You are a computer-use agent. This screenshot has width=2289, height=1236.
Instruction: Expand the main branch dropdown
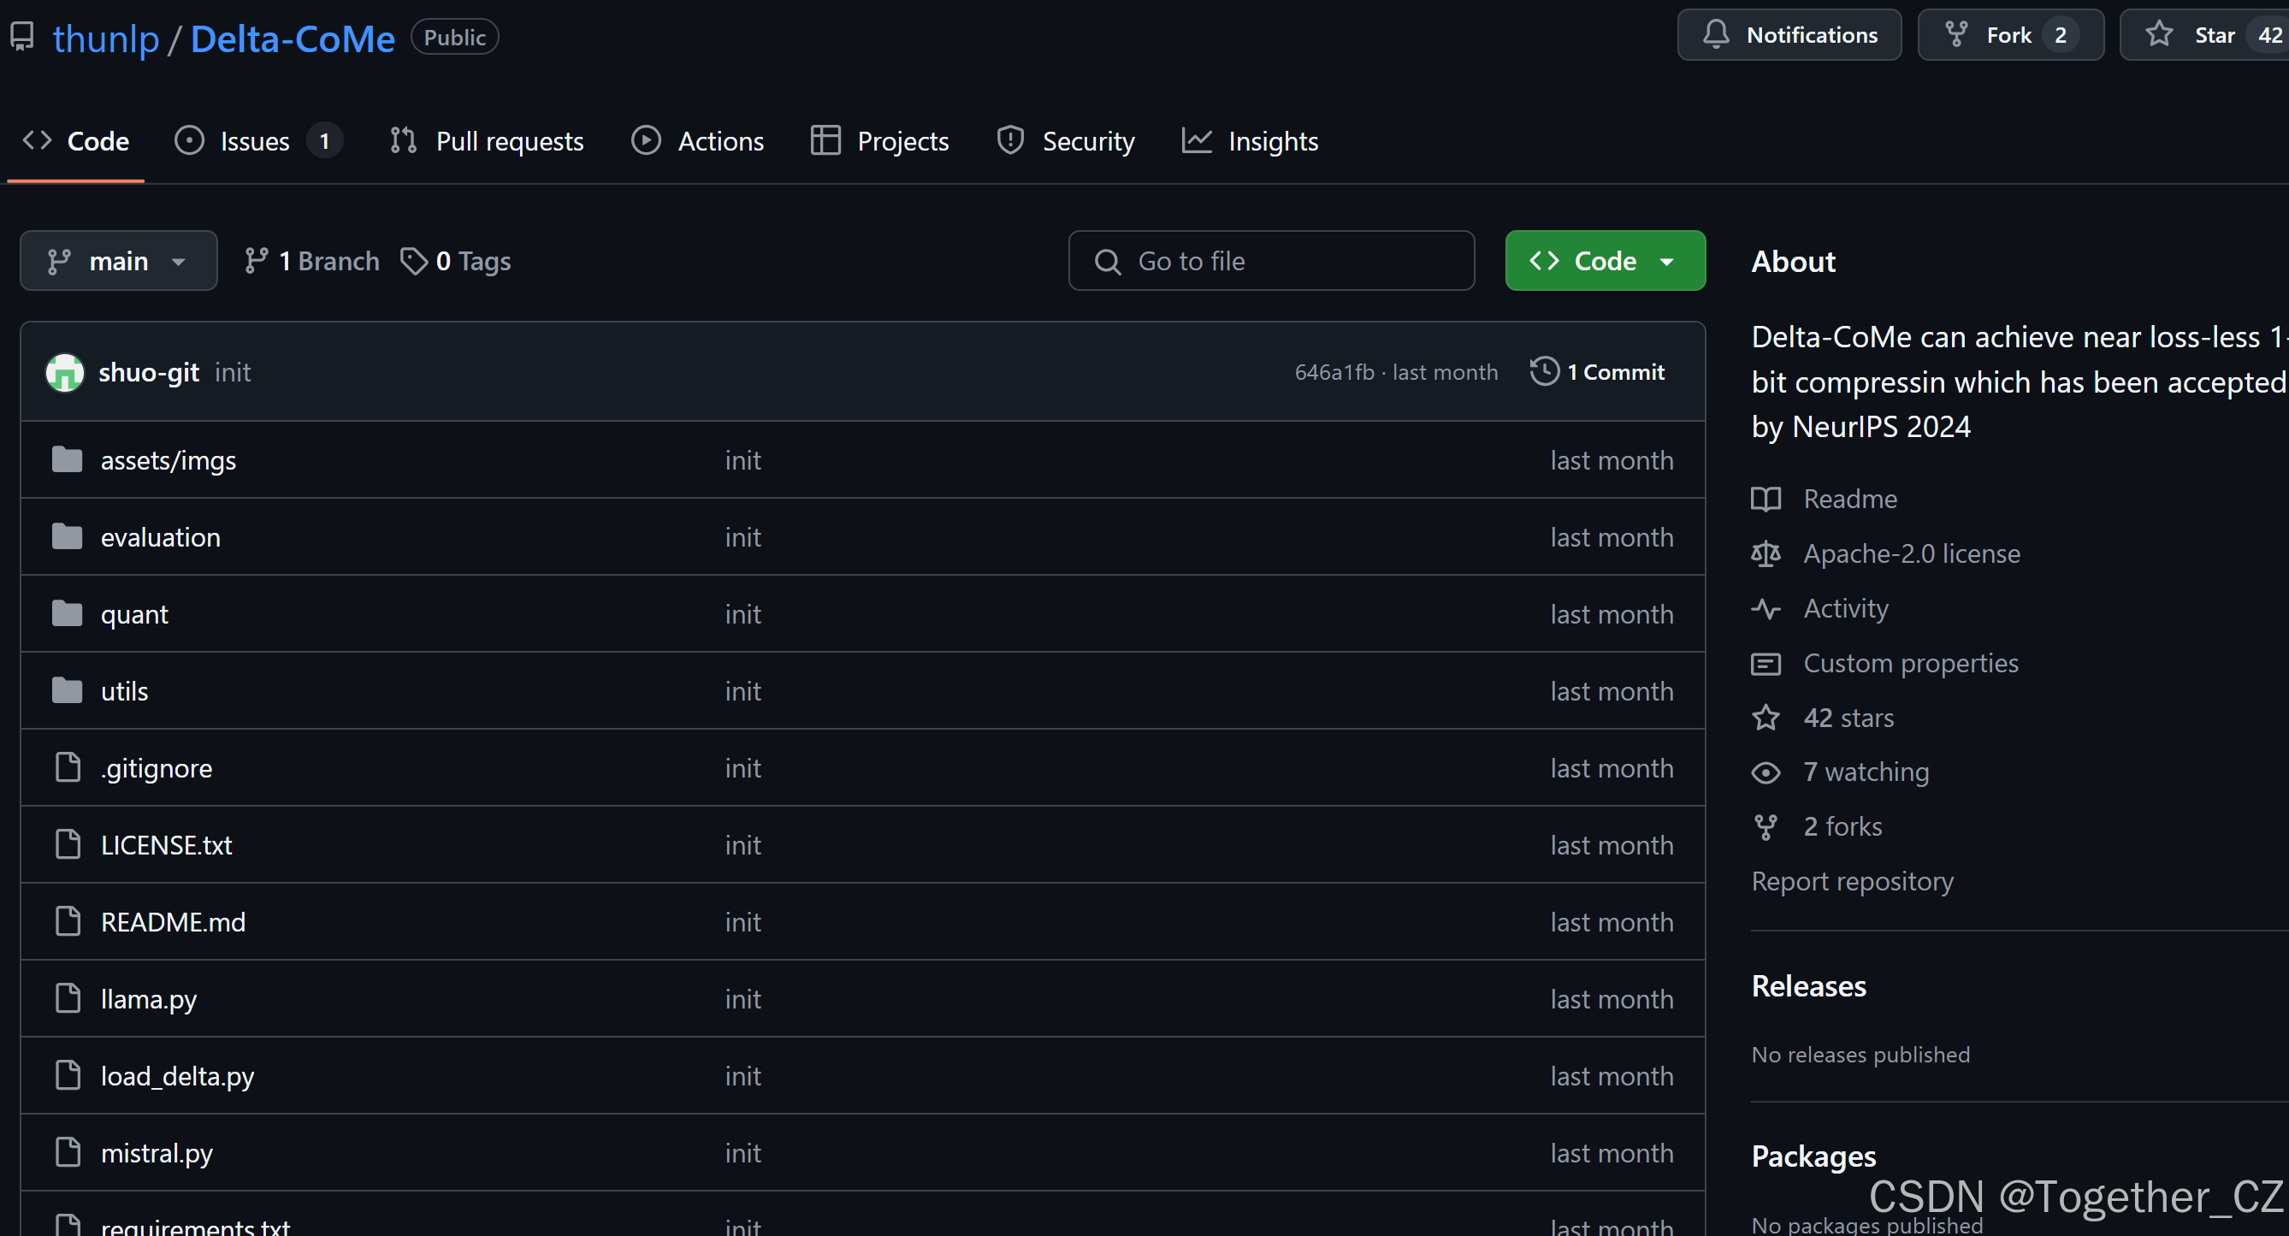point(118,260)
